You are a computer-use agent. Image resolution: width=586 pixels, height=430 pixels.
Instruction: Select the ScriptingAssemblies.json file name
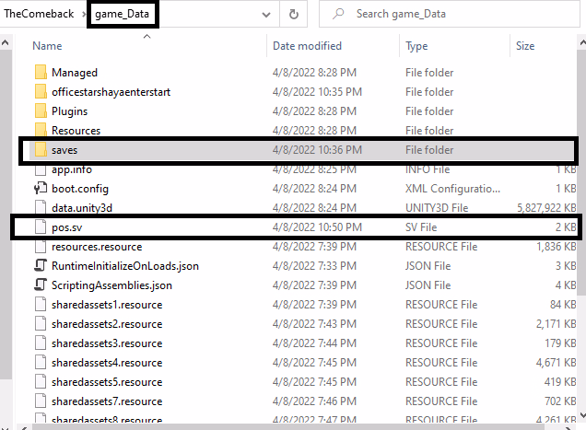[x=111, y=285]
